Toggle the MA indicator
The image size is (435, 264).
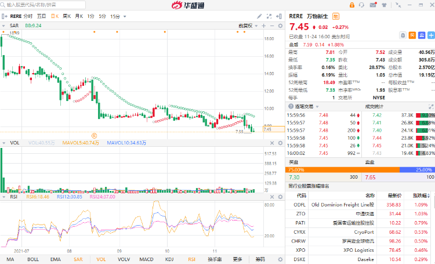coord(10,259)
